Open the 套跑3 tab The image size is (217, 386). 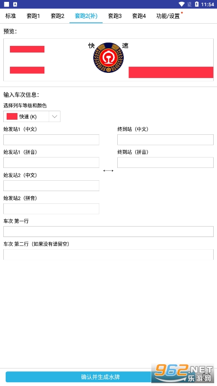pos(115,16)
